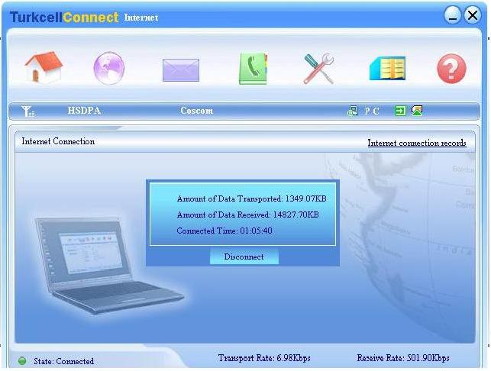This screenshot has height=371, width=491.
Task: Open the SMS envelope icon
Action: pos(180,70)
